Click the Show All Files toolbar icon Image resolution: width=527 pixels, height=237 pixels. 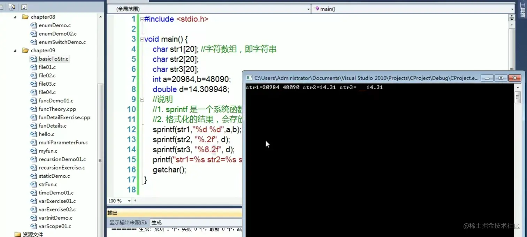[x=12, y=7]
